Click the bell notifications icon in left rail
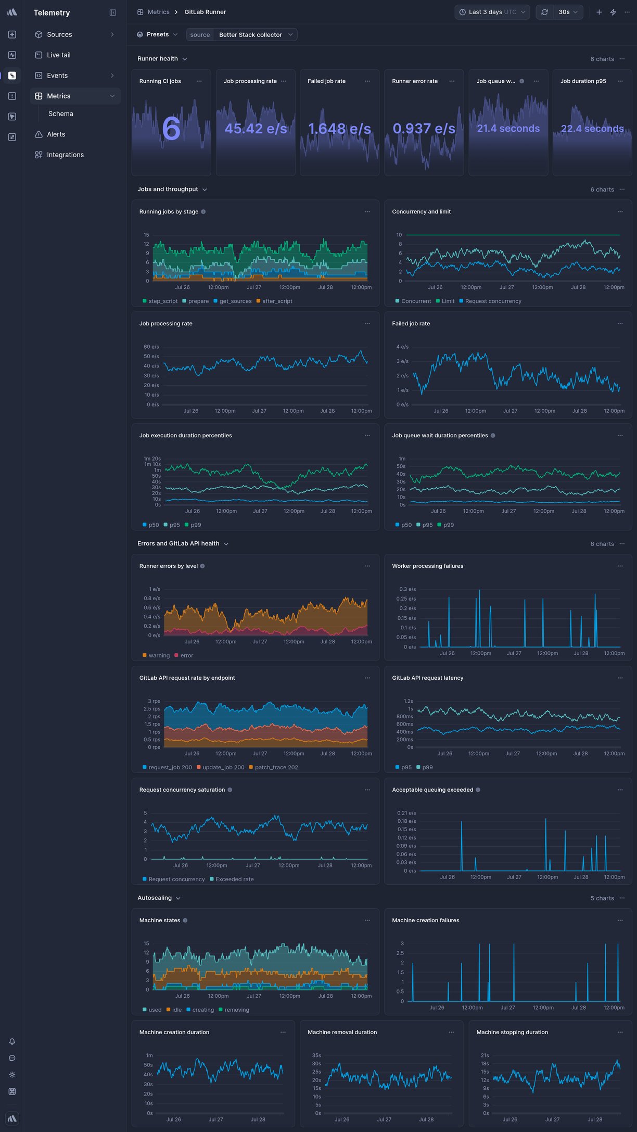The image size is (637, 1132). pyautogui.click(x=12, y=1041)
